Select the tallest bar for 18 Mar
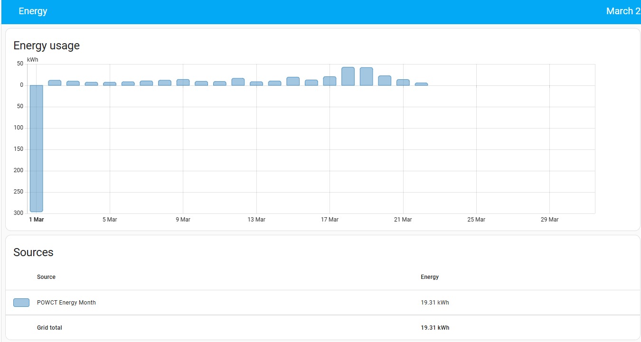The width and height of the screenshot is (641, 342). point(348,76)
